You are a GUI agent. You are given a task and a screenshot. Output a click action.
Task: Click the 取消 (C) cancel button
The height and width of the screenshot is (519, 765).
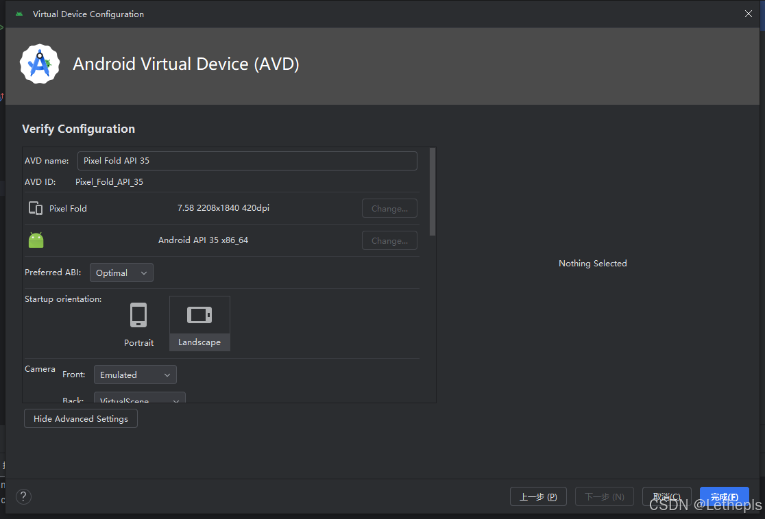point(666,496)
